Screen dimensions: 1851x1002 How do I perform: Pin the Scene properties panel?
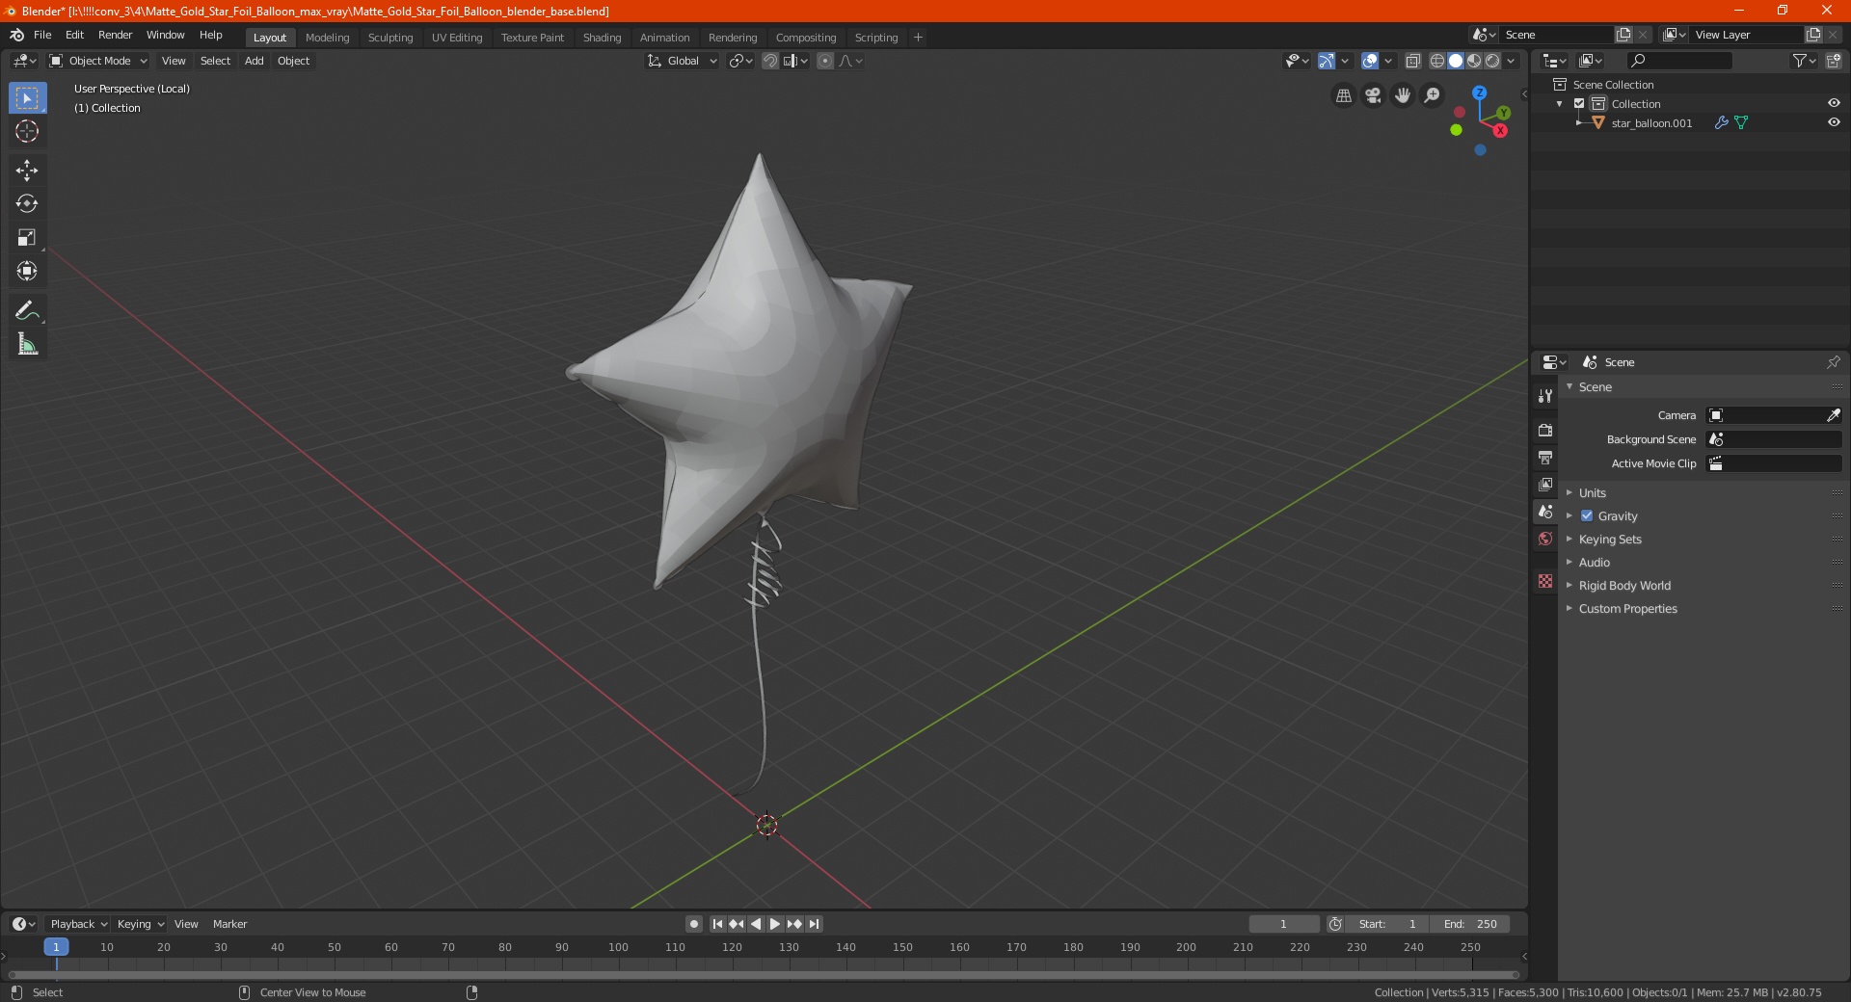(x=1833, y=362)
